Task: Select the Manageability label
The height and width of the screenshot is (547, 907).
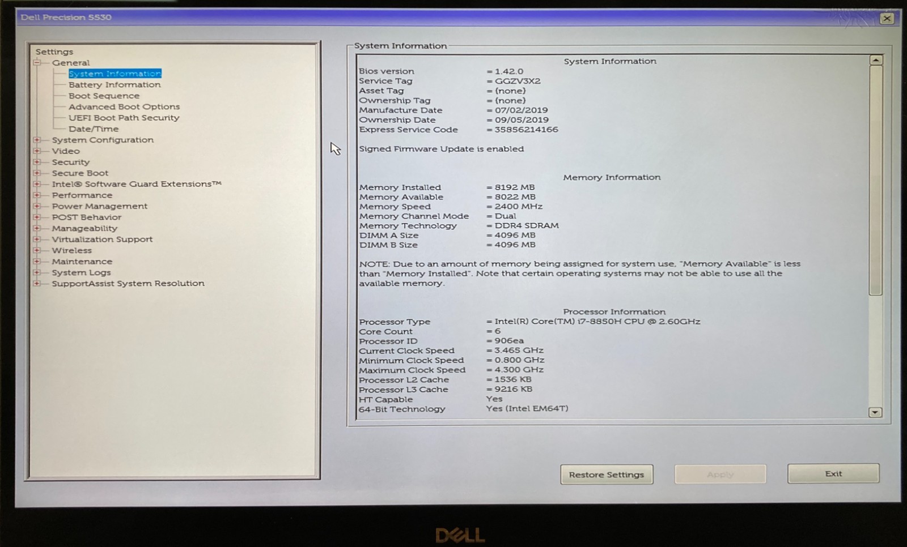Action: click(84, 228)
